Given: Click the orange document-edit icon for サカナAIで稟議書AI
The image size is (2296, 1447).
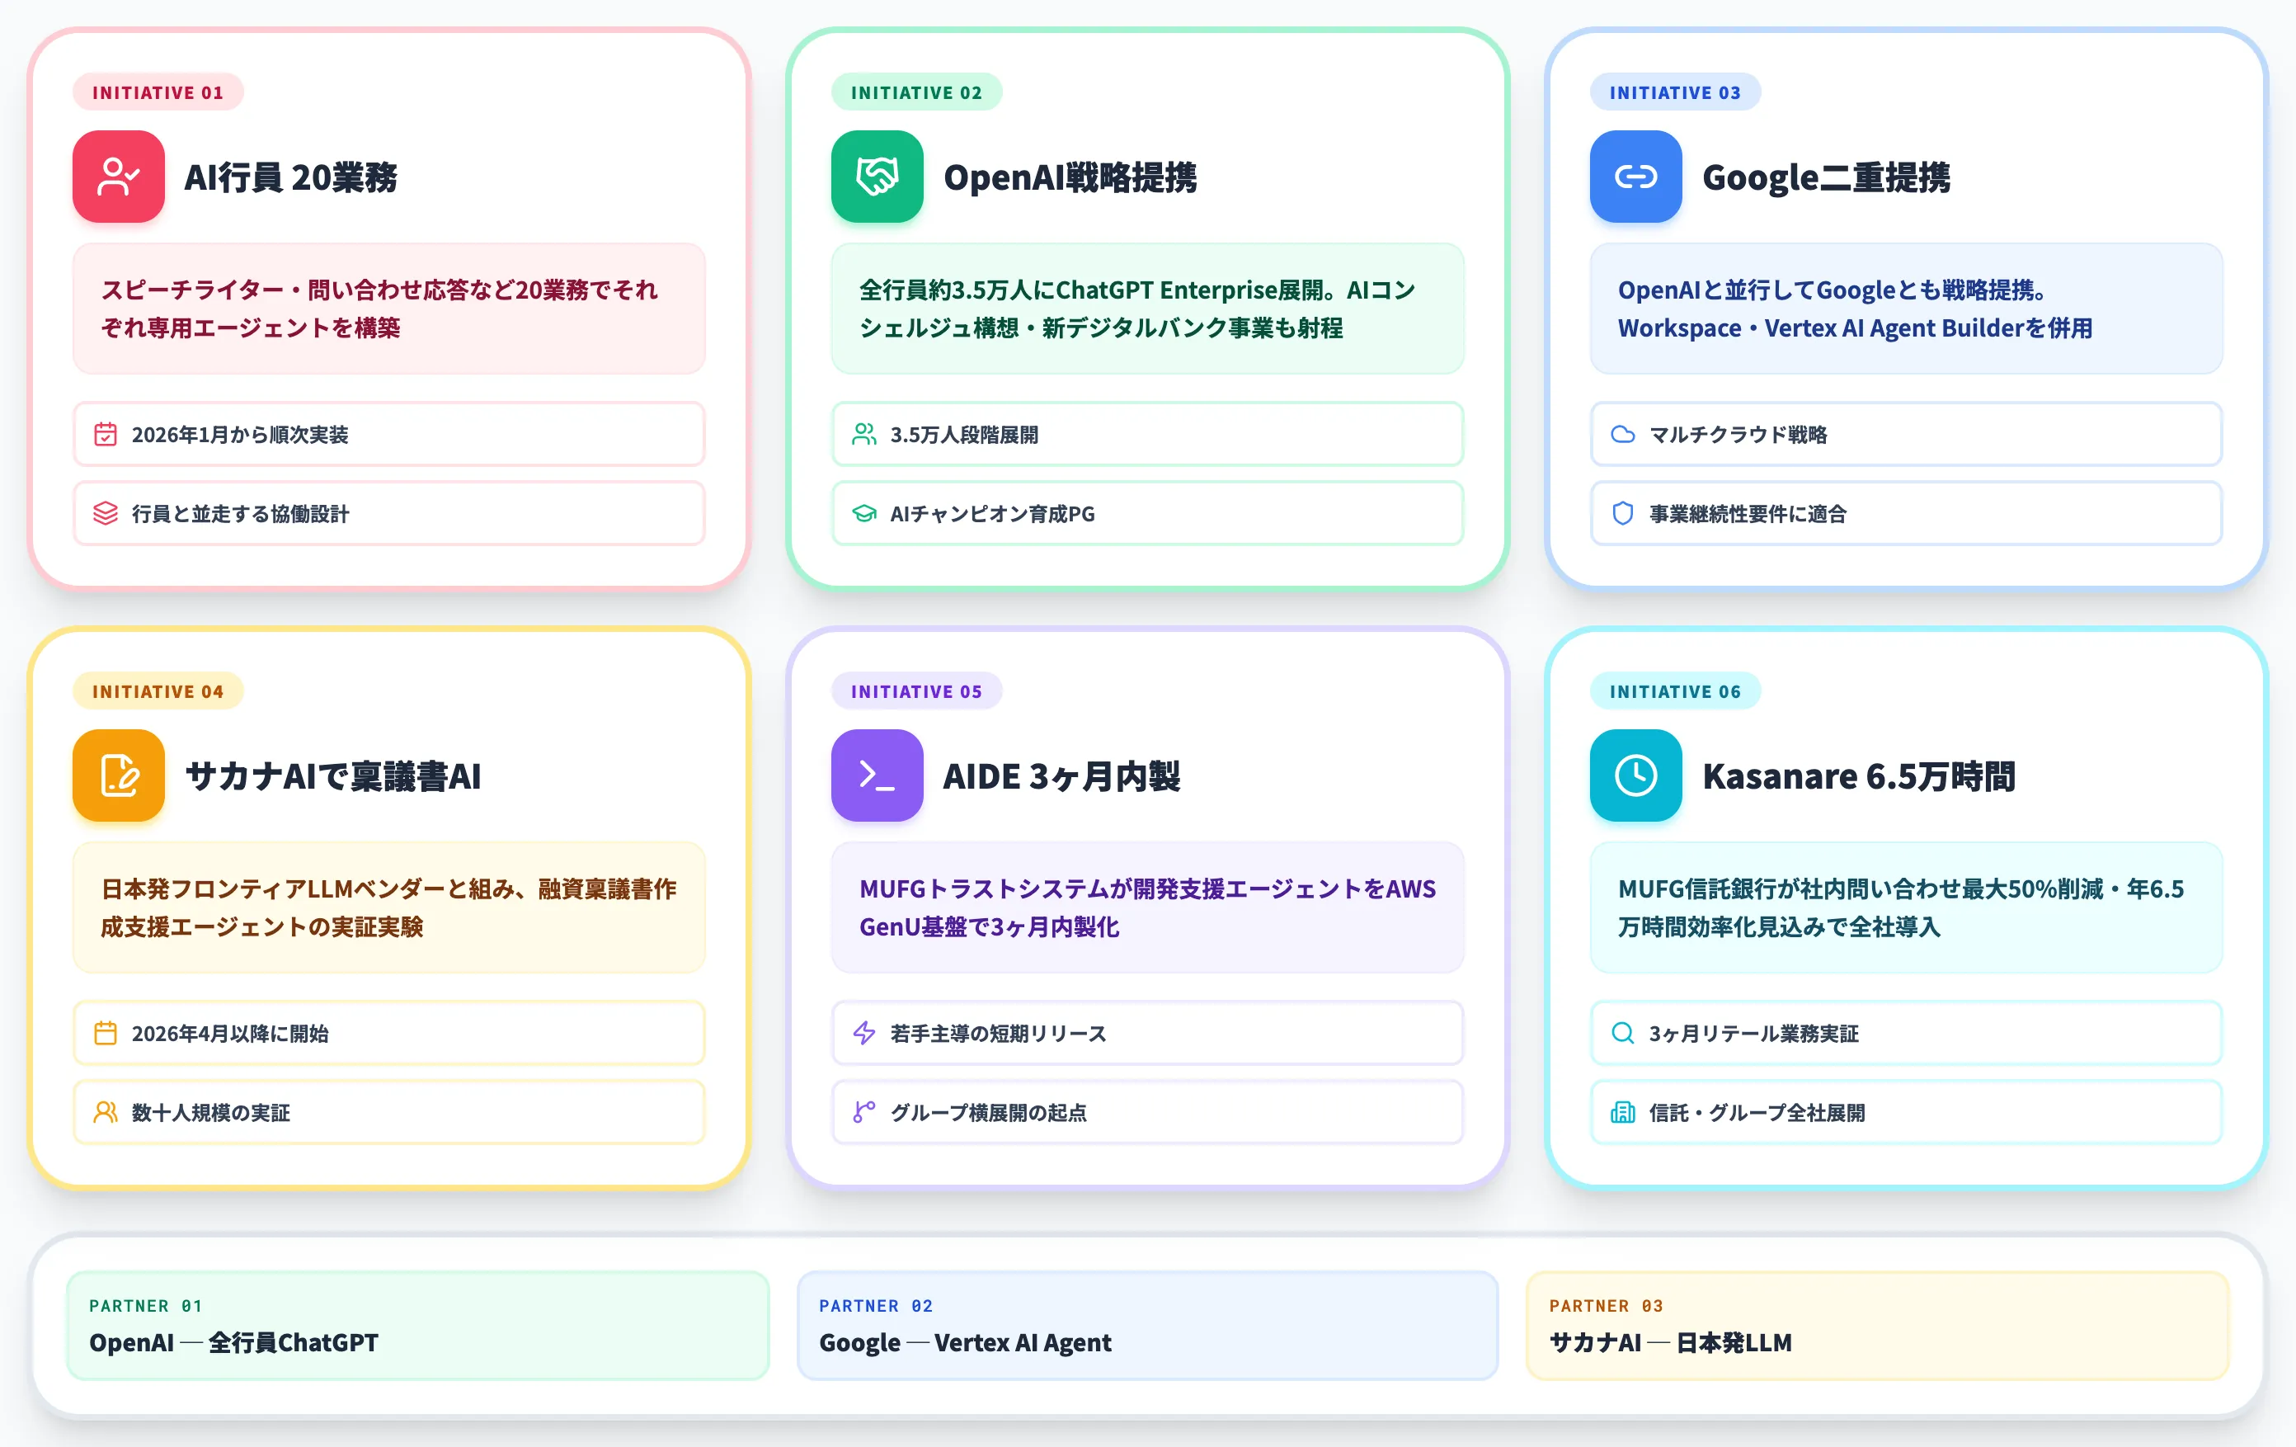Looking at the screenshot, I should click(x=118, y=775).
